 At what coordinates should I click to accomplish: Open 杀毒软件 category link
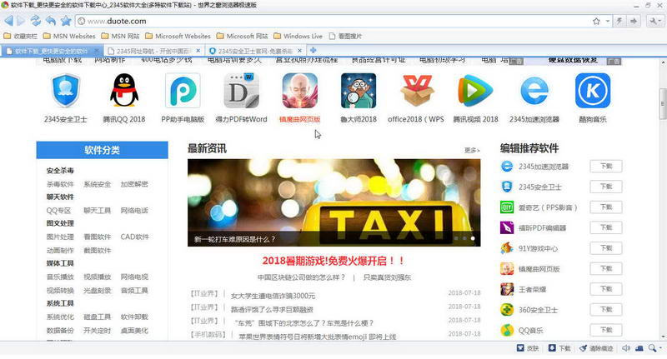[60, 184]
